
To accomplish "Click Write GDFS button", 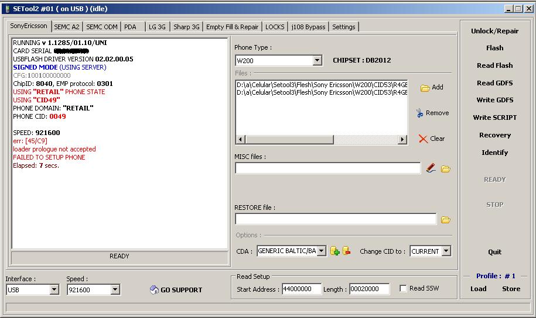I will 494,100.
